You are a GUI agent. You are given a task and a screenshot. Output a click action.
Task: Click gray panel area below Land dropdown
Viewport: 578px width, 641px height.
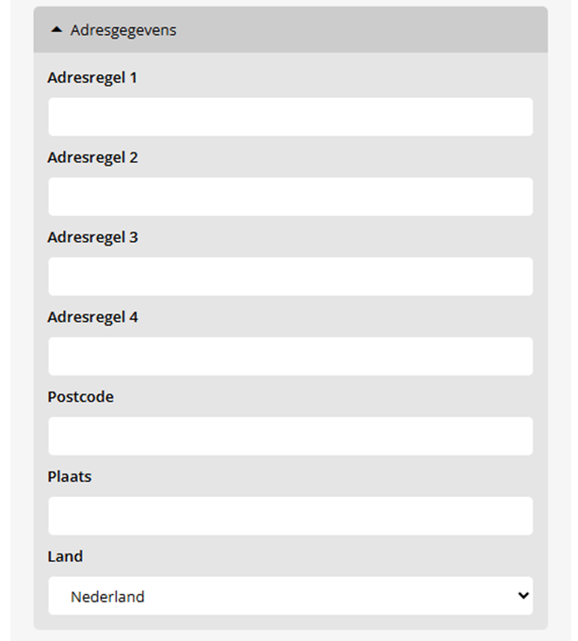coord(290,623)
